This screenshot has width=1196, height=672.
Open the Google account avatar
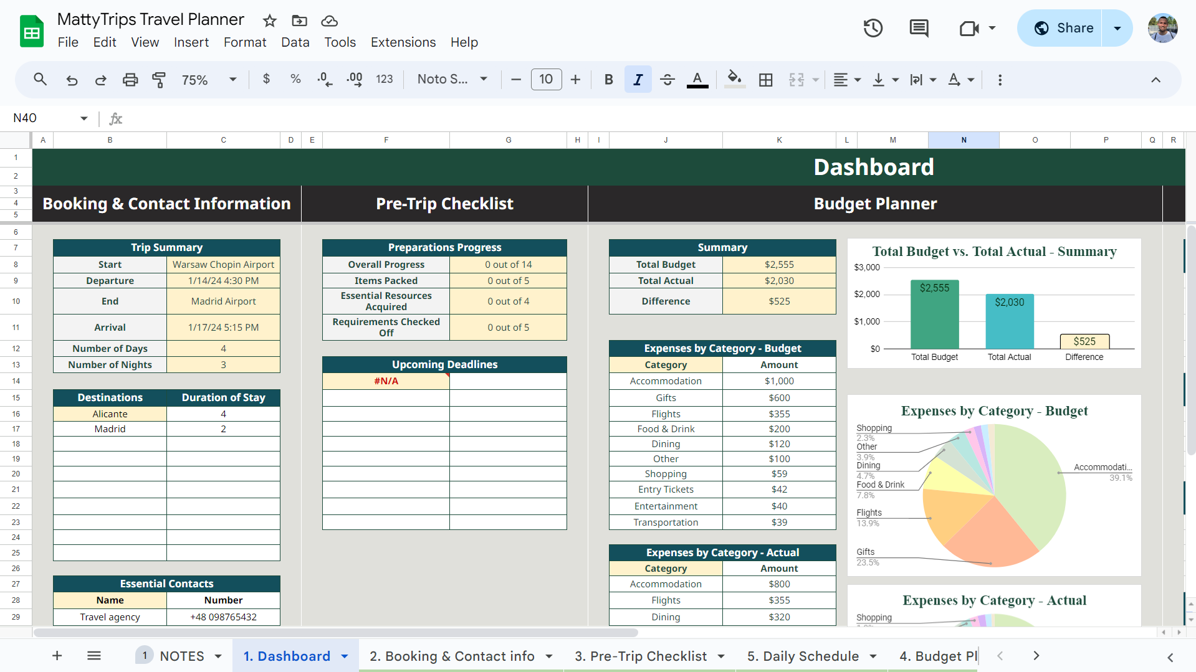click(1162, 28)
